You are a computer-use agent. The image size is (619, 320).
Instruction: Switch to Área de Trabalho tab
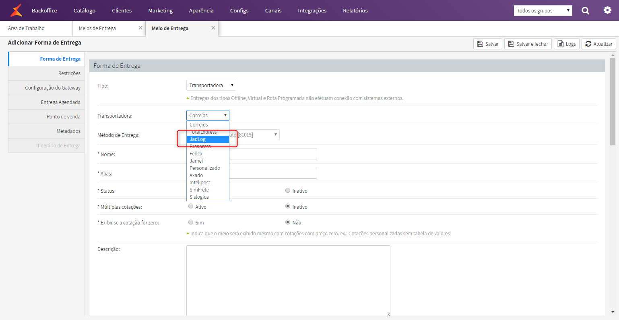click(x=36, y=29)
